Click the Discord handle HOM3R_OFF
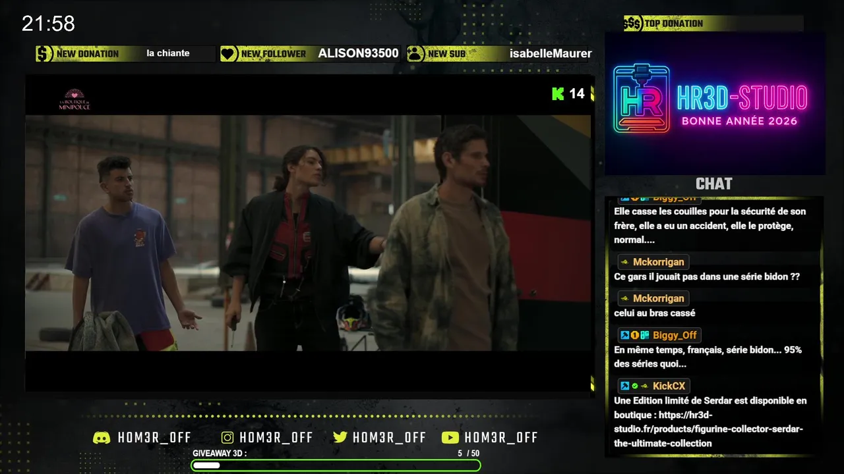844x474 pixels. [154, 438]
